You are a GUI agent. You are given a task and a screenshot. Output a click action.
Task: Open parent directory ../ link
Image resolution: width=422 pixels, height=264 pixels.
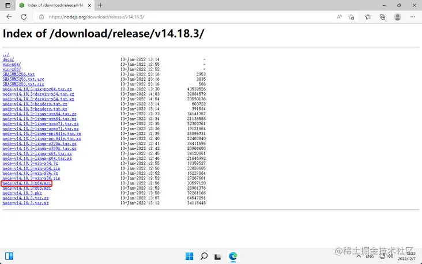[6, 54]
